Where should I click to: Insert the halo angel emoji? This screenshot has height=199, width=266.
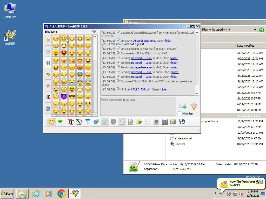(x=56, y=96)
